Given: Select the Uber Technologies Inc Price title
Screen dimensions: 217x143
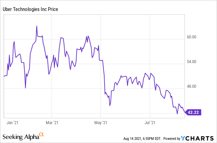Looking at the screenshot, I should pyautogui.click(x=30, y=9).
